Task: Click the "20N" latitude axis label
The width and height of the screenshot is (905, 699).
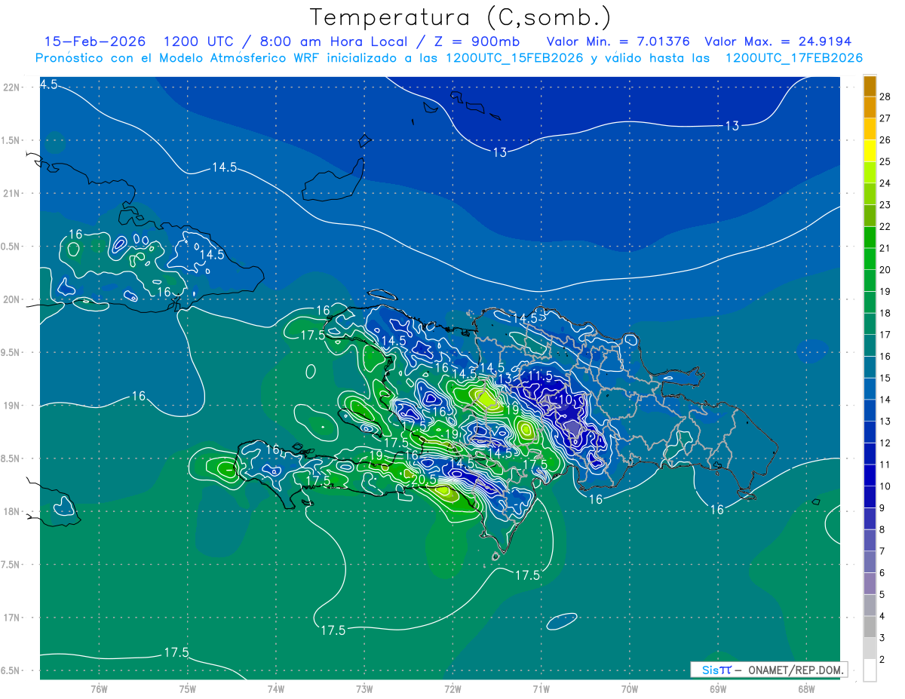Action: coord(12,299)
